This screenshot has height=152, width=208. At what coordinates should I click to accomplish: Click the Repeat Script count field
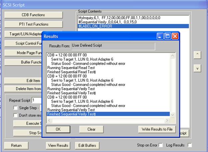[x=36, y=100]
